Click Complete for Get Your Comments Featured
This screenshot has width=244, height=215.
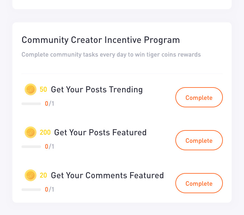coord(199,183)
